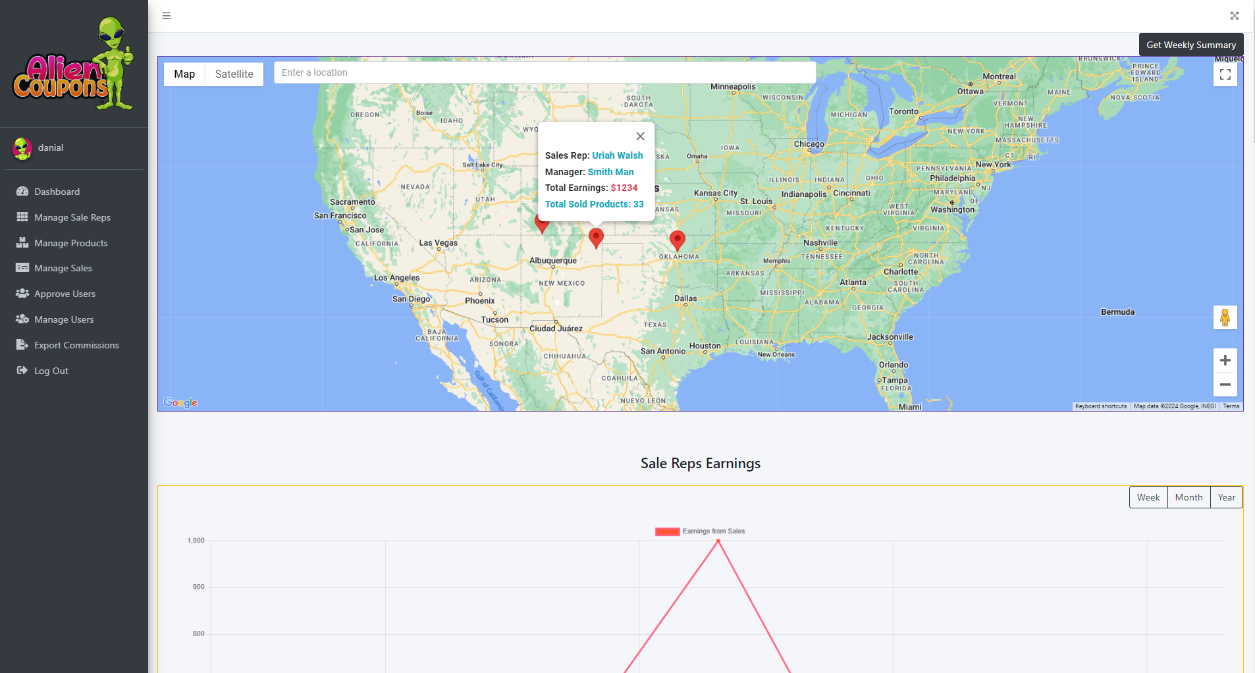Toggle the hamburger sidebar menu icon
The width and height of the screenshot is (1255, 673).
[167, 16]
